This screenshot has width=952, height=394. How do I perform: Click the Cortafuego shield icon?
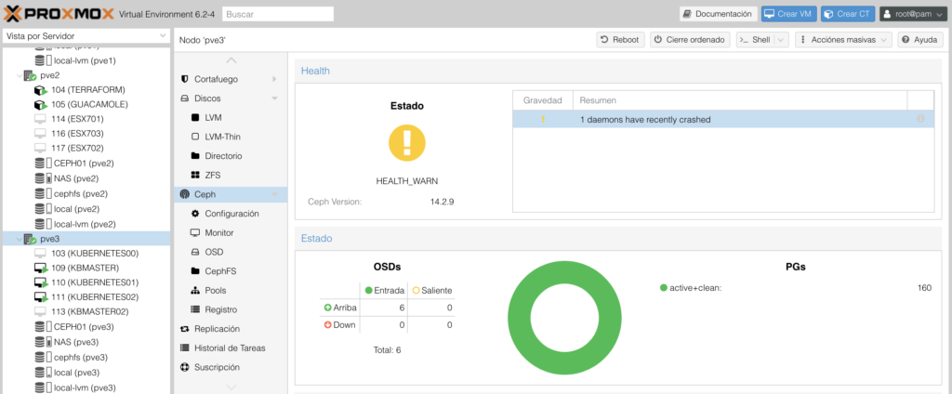click(185, 80)
